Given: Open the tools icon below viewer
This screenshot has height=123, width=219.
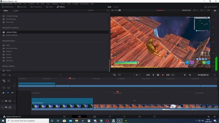Looking at the screenshot, I should pyautogui.click(x=114, y=75).
